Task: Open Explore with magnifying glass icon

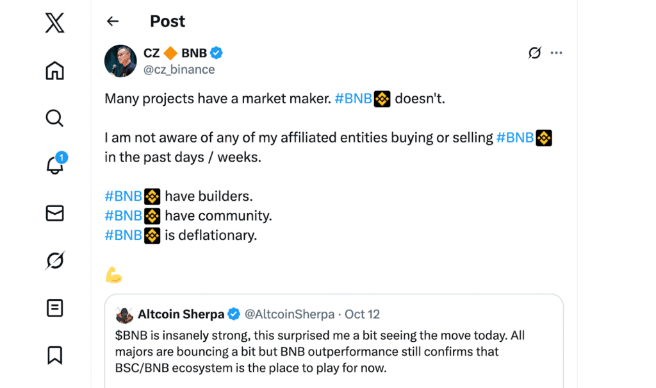Action: point(54,118)
